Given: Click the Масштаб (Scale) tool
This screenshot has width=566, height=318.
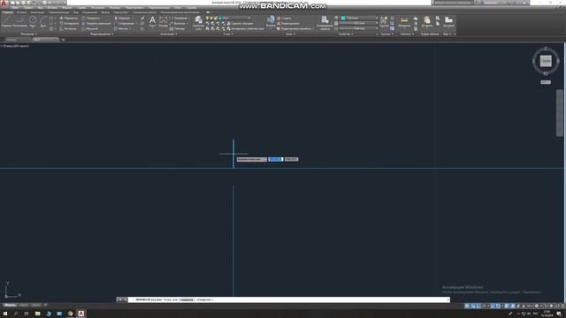Looking at the screenshot, I should [x=90, y=29].
